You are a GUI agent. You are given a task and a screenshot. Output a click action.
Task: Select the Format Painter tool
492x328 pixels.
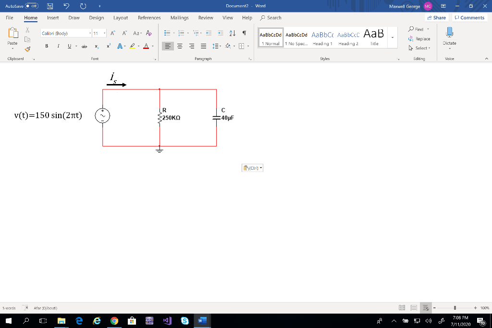27,49
